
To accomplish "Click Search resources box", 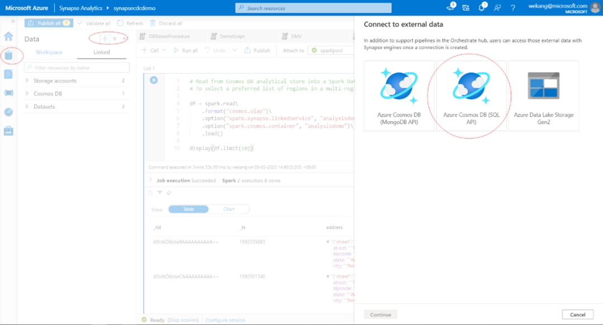I will [313, 8].
